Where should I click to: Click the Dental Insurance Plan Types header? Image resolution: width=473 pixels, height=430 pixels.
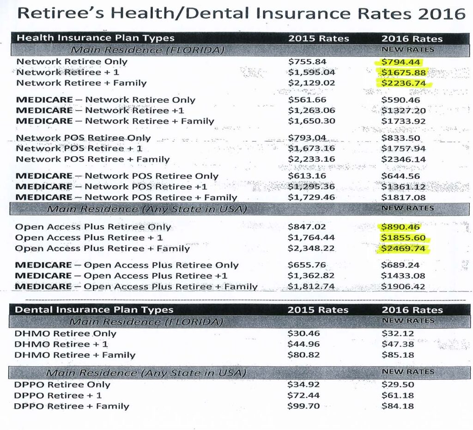tap(94, 310)
